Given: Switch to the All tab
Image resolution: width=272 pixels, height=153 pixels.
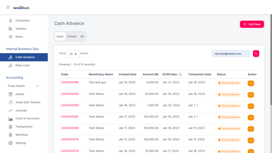Looking at the screenshot, I should pos(82,36).
